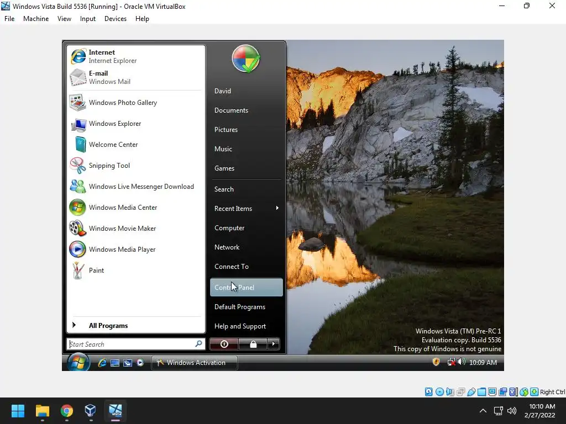566x424 pixels.
Task: Open the View menu
Action: tap(64, 19)
